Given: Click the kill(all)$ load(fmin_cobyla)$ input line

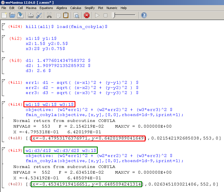Looking at the screenshot, I should click(66, 27).
